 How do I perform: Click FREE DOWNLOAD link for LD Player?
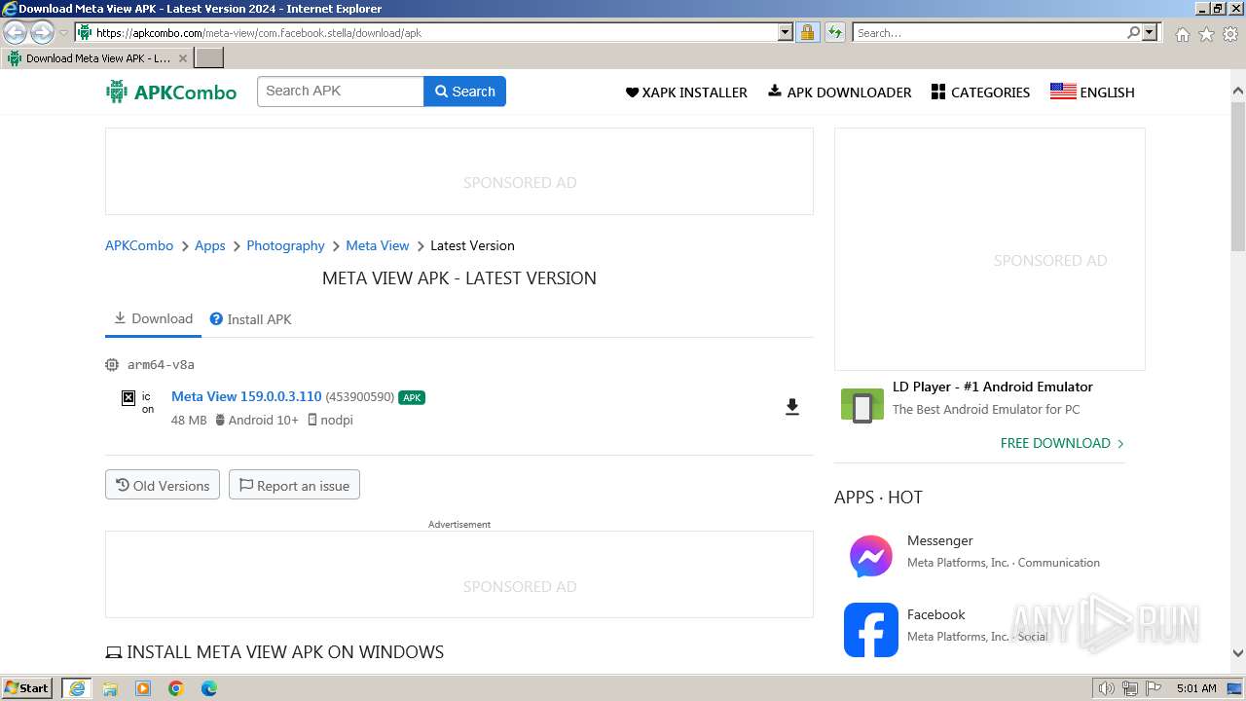tap(1062, 443)
